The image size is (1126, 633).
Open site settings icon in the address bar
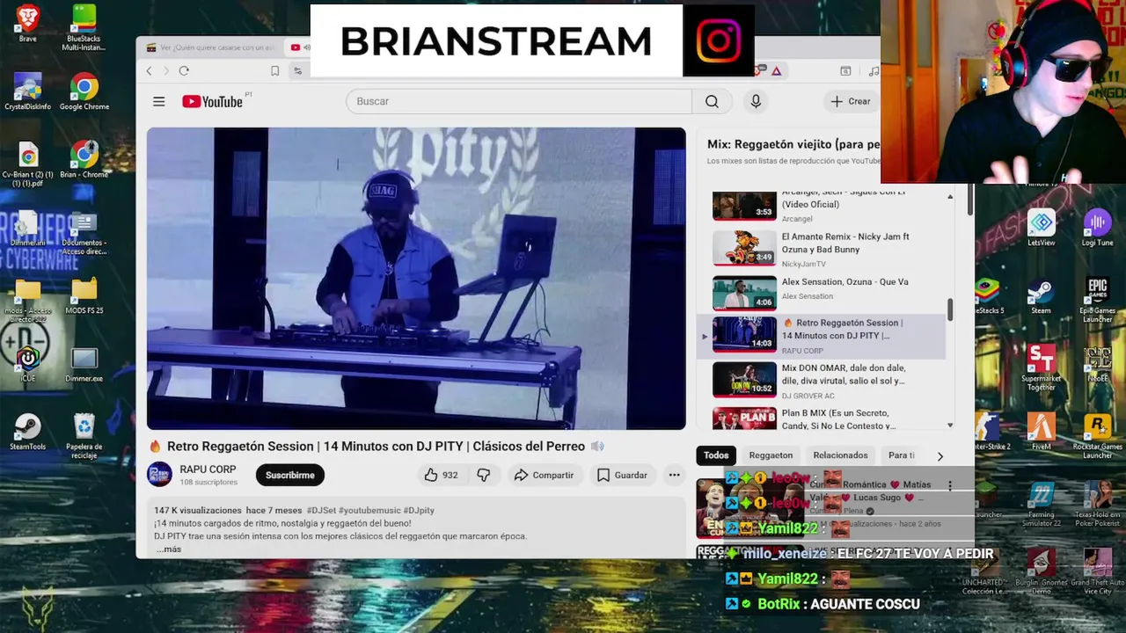click(297, 71)
